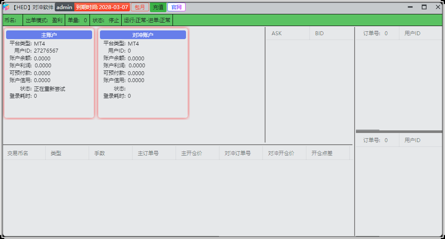
Task: Click horizontal scrollbar in upper right order panel
Action: click(368, 130)
